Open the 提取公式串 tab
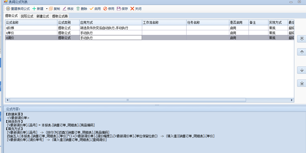The height and width of the screenshot is (153, 306). [x=60, y=16]
